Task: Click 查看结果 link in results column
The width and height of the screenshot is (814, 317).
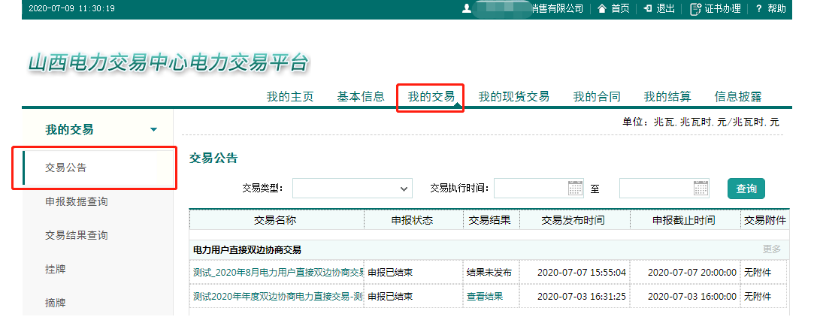Action: tap(484, 296)
